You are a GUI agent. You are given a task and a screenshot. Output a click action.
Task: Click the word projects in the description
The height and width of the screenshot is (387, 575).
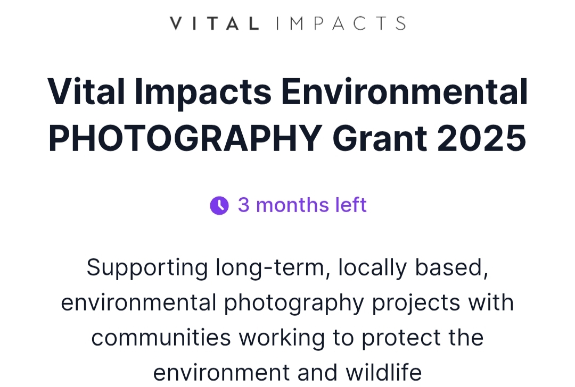(416, 304)
